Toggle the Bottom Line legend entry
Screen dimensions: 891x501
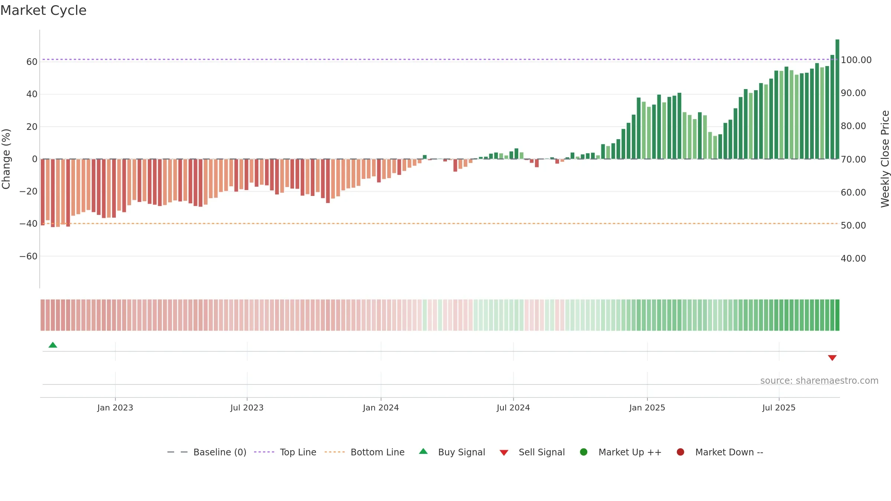coord(365,452)
